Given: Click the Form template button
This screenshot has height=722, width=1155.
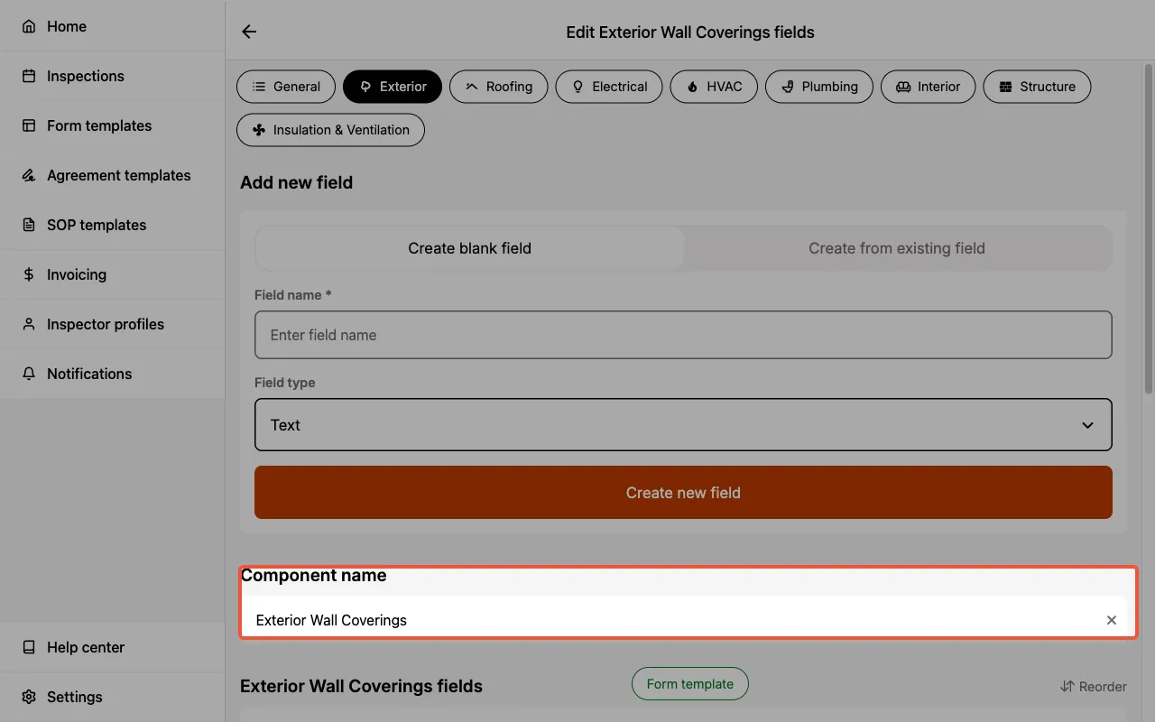Looking at the screenshot, I should coord(689,683).
